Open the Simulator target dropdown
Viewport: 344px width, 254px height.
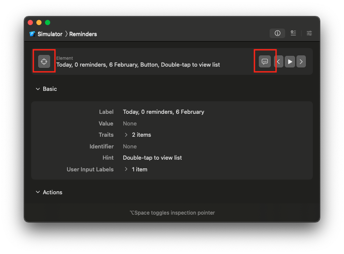coord(46,34)
